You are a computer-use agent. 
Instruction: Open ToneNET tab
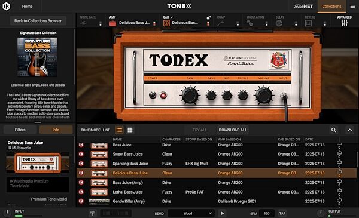[303, 7]
